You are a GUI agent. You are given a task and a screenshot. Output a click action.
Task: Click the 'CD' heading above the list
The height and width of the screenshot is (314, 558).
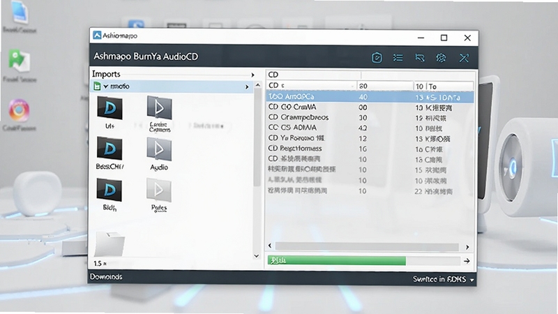273,75
